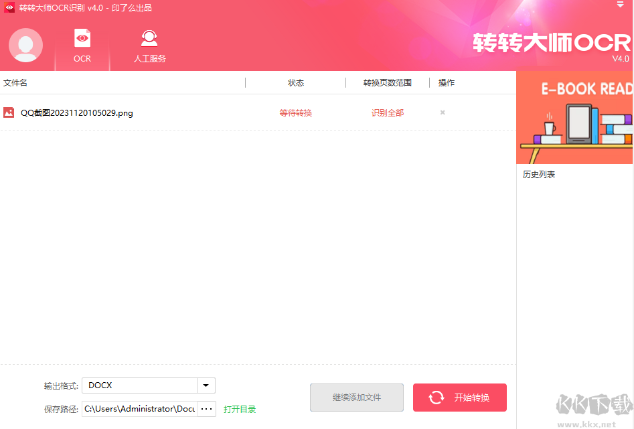Remove QQ截图 file with the × button
Viewport: 634px width, 429px height.
coord(442,112)
